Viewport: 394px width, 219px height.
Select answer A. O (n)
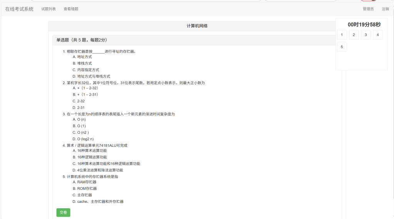79,119
